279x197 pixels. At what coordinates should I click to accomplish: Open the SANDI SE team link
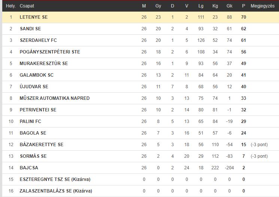(x=30, y=29)
